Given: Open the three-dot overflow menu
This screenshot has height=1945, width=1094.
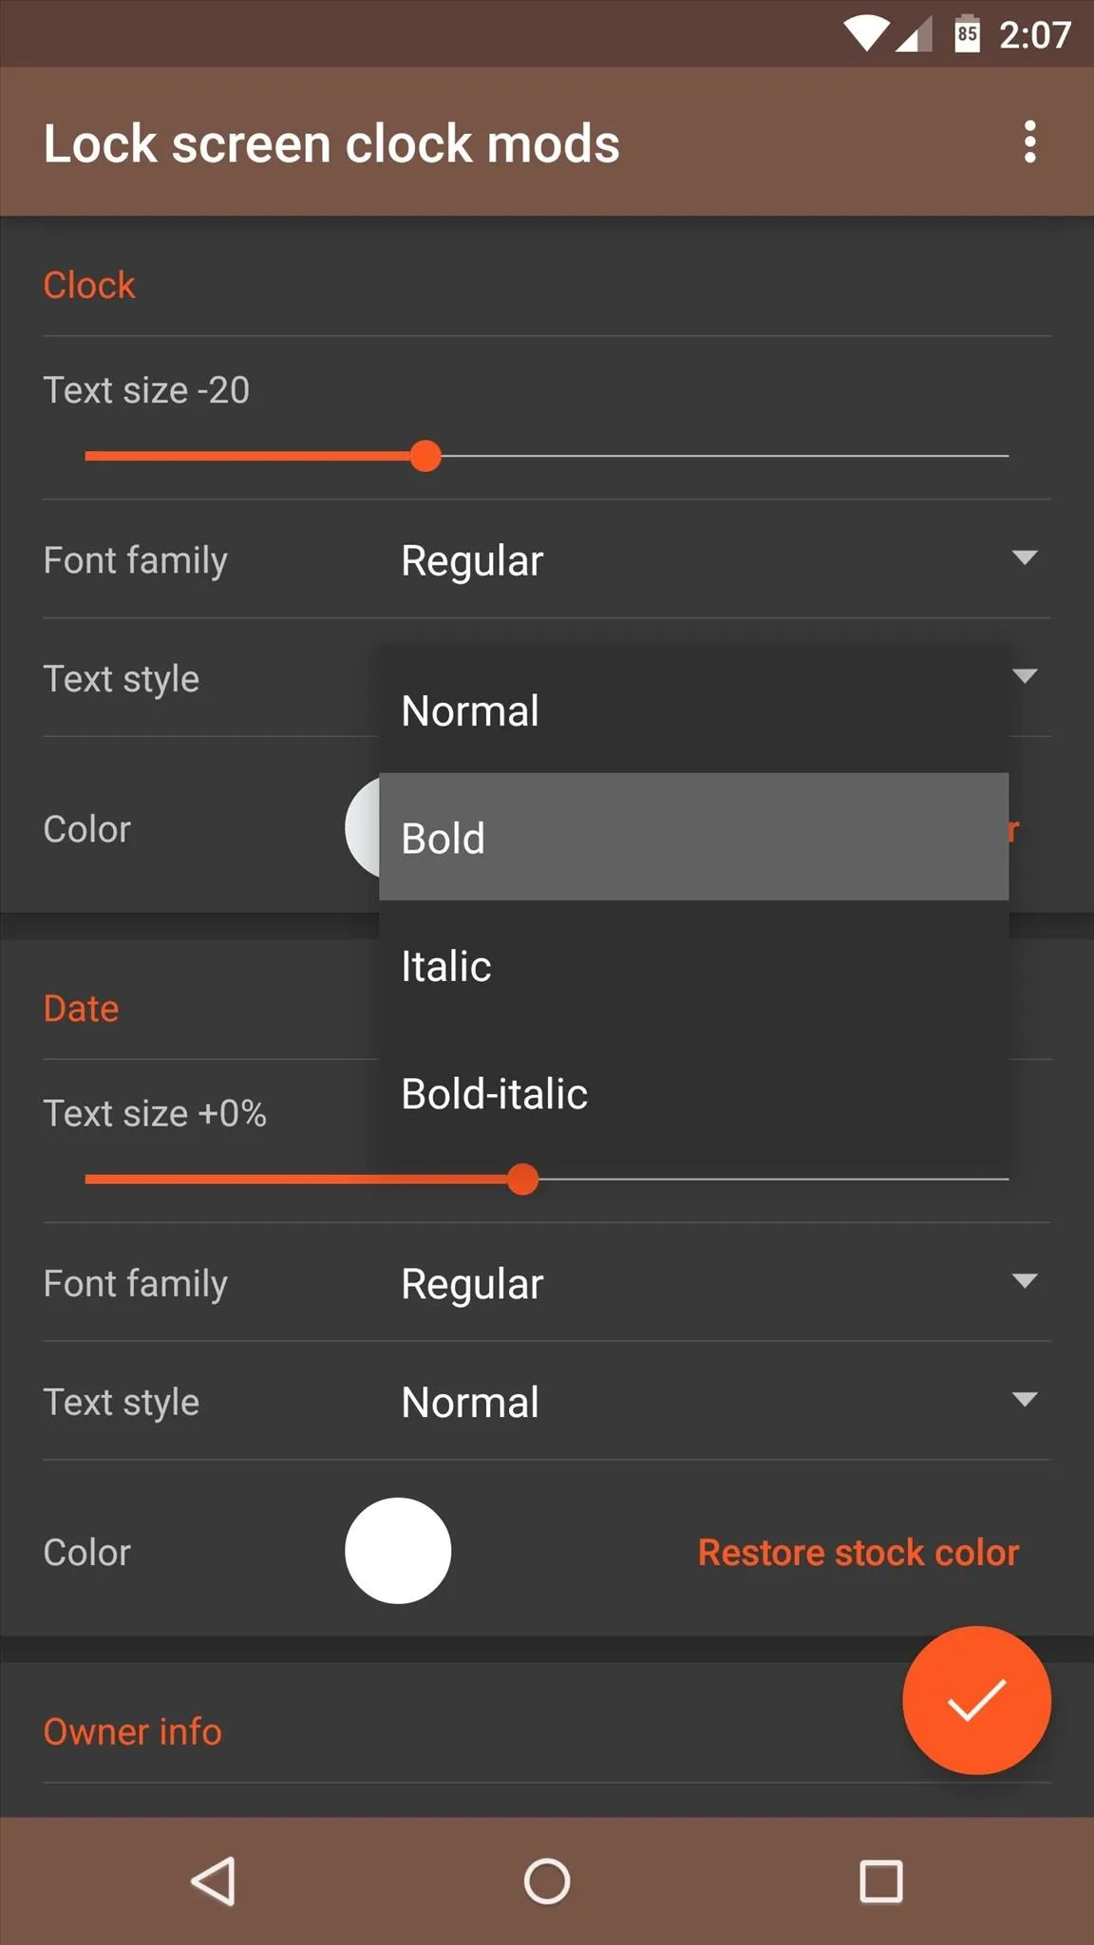Looking at the screenshot, I should 1029,142.
